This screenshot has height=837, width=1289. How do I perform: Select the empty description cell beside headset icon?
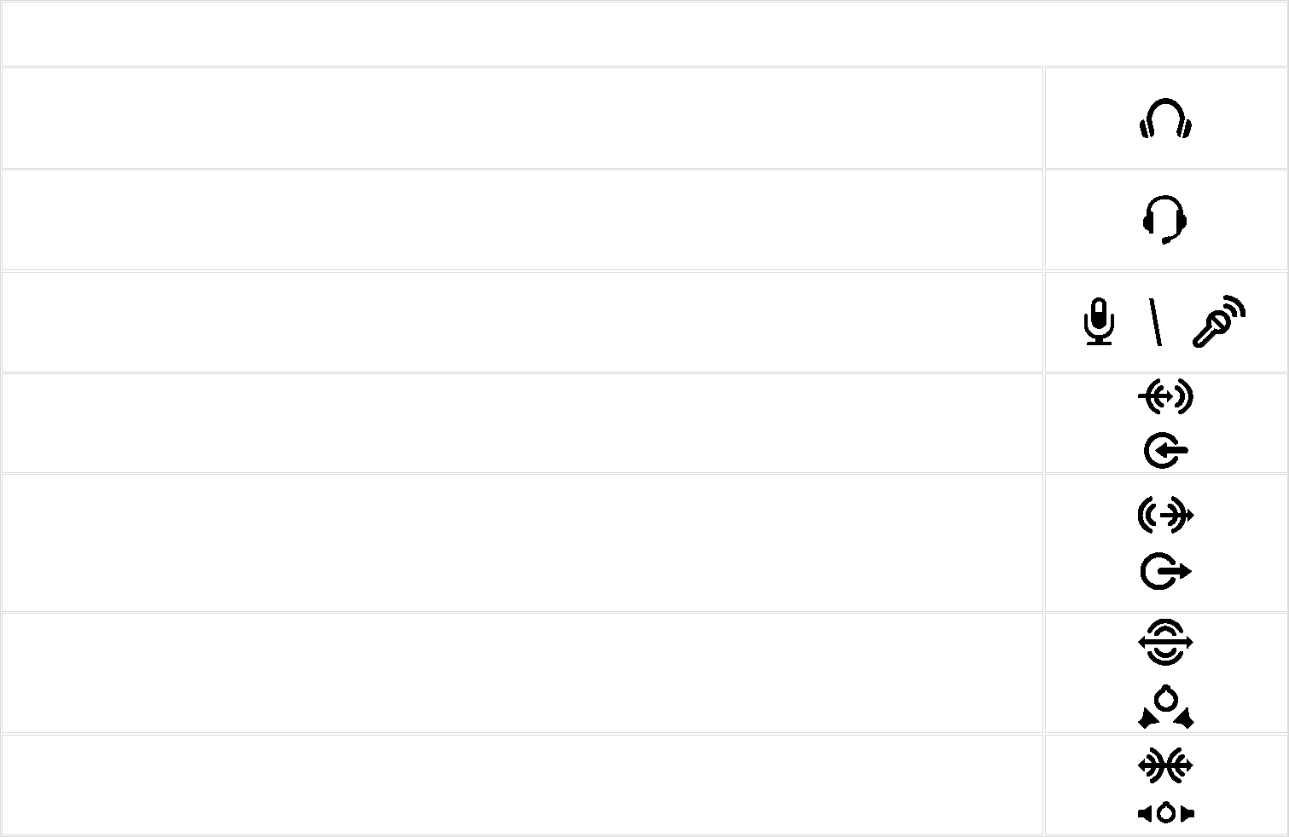[x=522, y=220]
